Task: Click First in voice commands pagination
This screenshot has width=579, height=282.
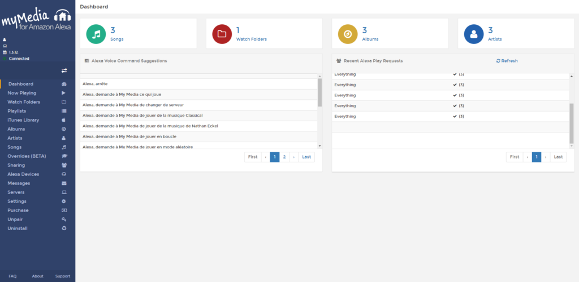Action: (253, 157)
